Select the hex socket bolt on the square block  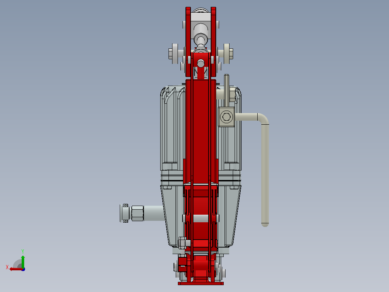coord(226,117)
